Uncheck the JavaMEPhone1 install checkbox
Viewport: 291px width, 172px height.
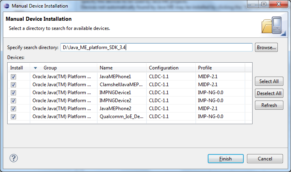coord(14,77)
